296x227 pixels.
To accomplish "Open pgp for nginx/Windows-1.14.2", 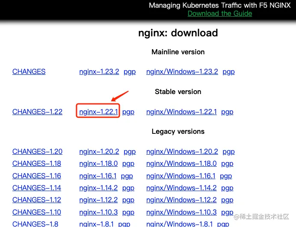I will pyautogui.click(x=227, y=189).
